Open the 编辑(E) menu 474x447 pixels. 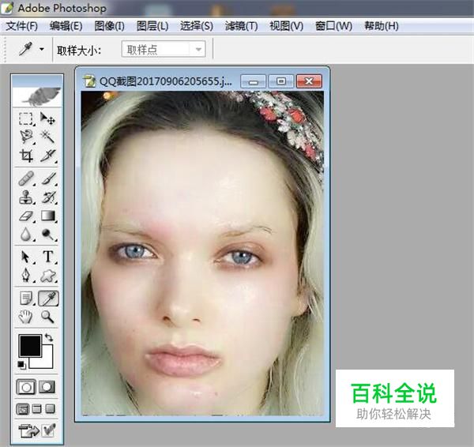[x=66, y=26]
